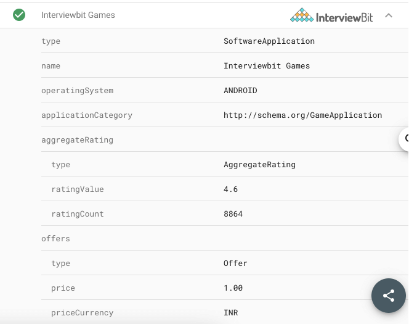The image size is (409, 324).
Task: Click the ratingCount value 8864
Action: coord(233,214)
